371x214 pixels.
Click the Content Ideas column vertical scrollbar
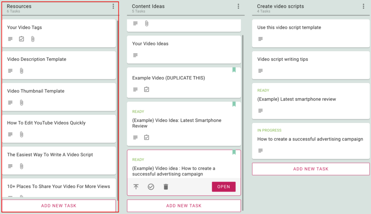pos(242,123)
